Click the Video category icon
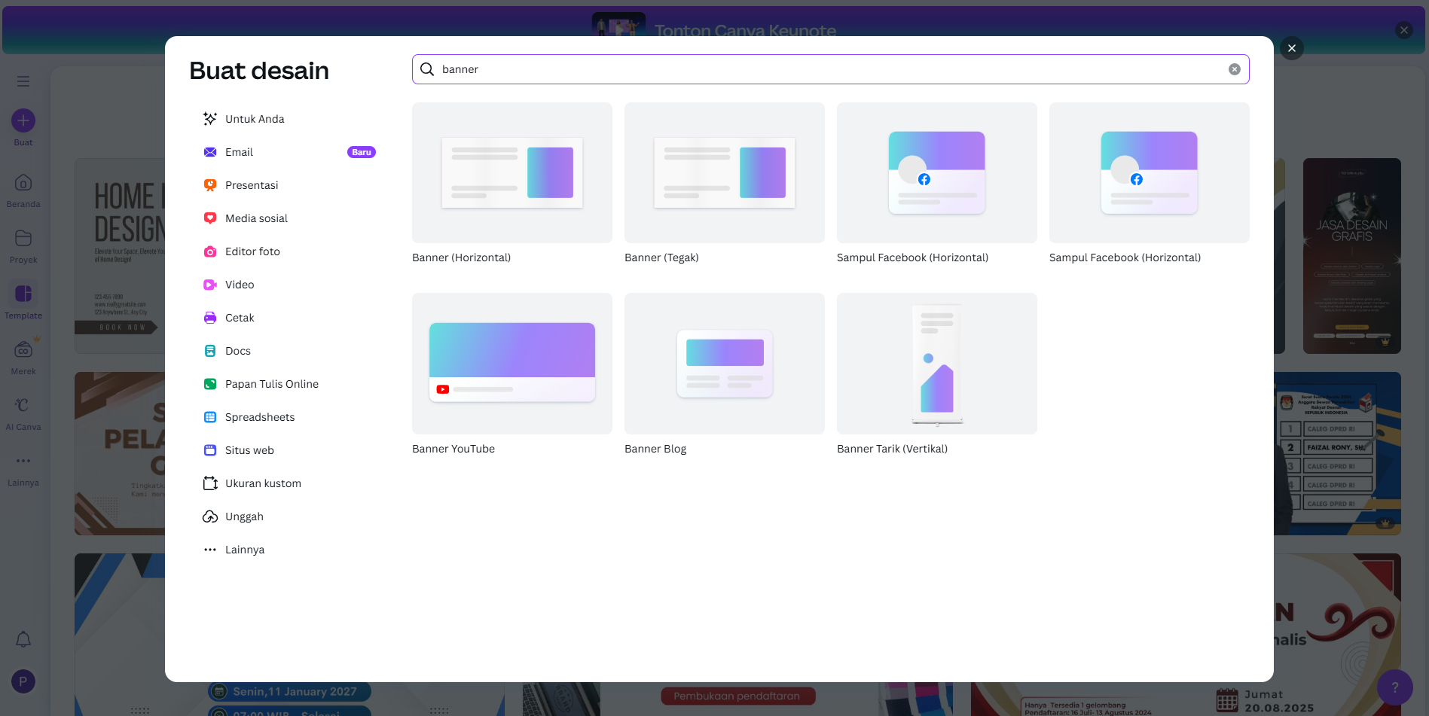1429x716 pixels. coord(210,285)
